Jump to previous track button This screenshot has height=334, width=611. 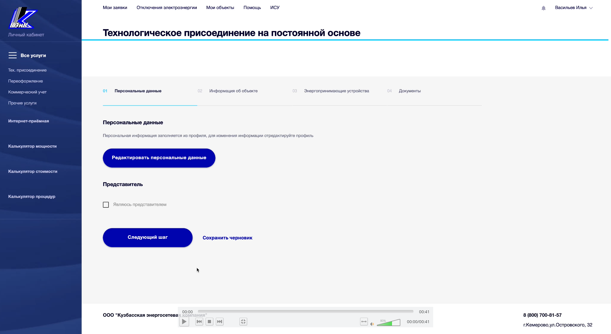coord(199,322)
